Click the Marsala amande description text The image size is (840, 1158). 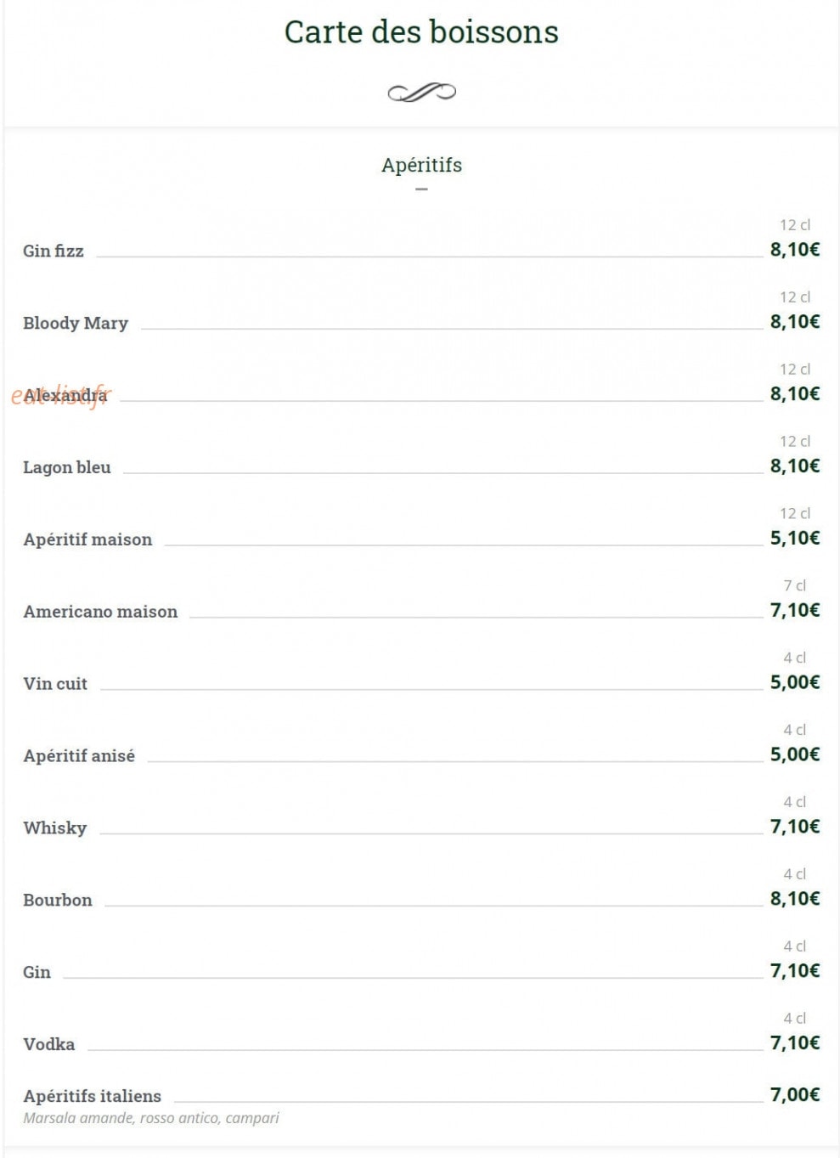coord(151,1118)
